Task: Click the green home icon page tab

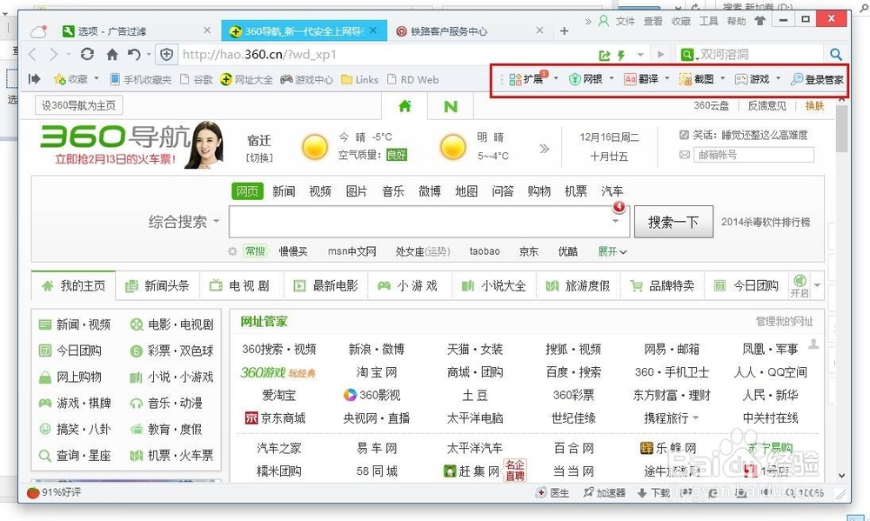Action: coord(405,106)
